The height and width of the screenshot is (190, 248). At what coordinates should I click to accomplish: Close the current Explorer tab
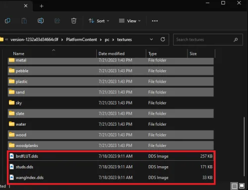pos(26,6)
